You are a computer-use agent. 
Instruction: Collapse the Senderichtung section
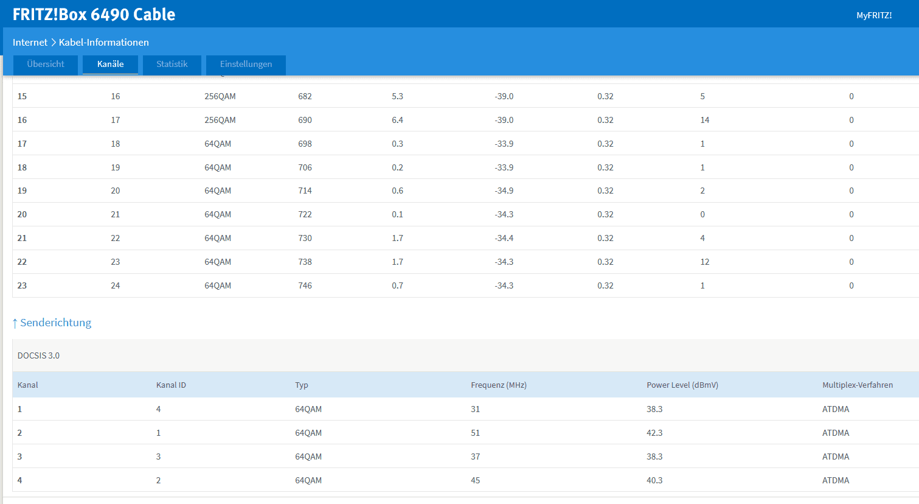tap(52, 323)
